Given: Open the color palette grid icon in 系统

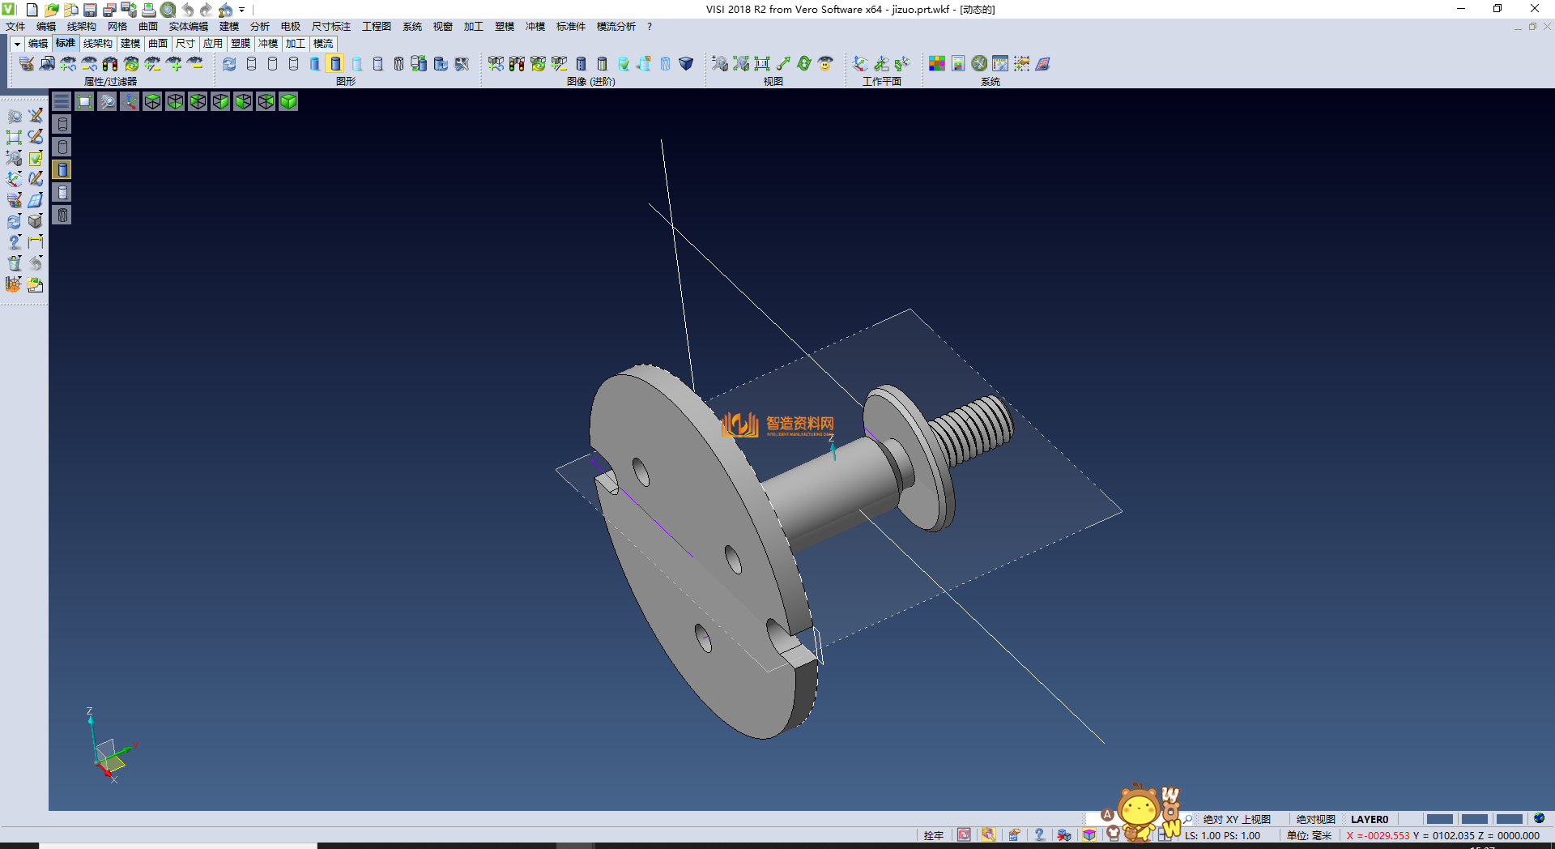Looking at the screenshot, I should point(937,64).
